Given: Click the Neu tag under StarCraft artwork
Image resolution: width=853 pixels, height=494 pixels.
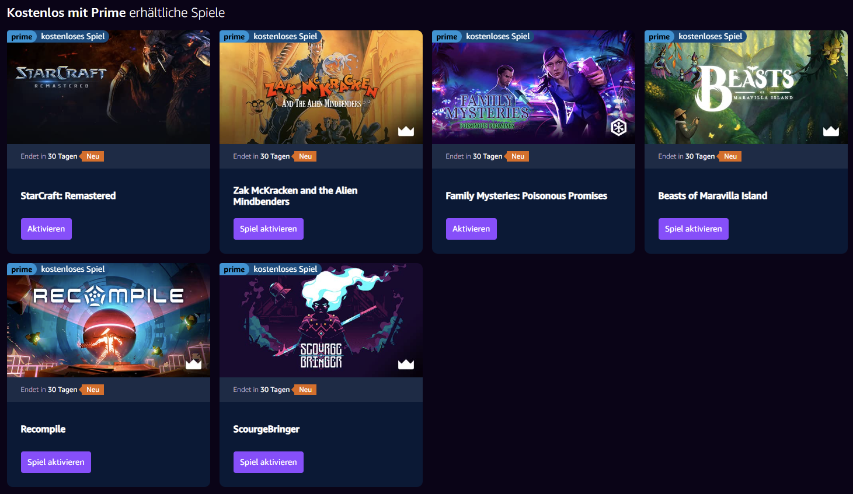Looking at the screenshot, I should (x=92, y=156).
